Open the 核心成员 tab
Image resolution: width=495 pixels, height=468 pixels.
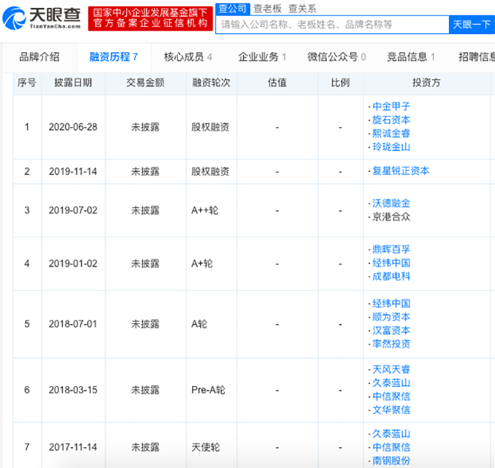[188, 57]
